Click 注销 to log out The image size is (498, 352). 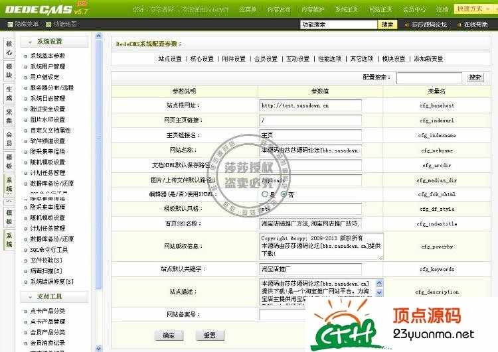tap(442, 9)
